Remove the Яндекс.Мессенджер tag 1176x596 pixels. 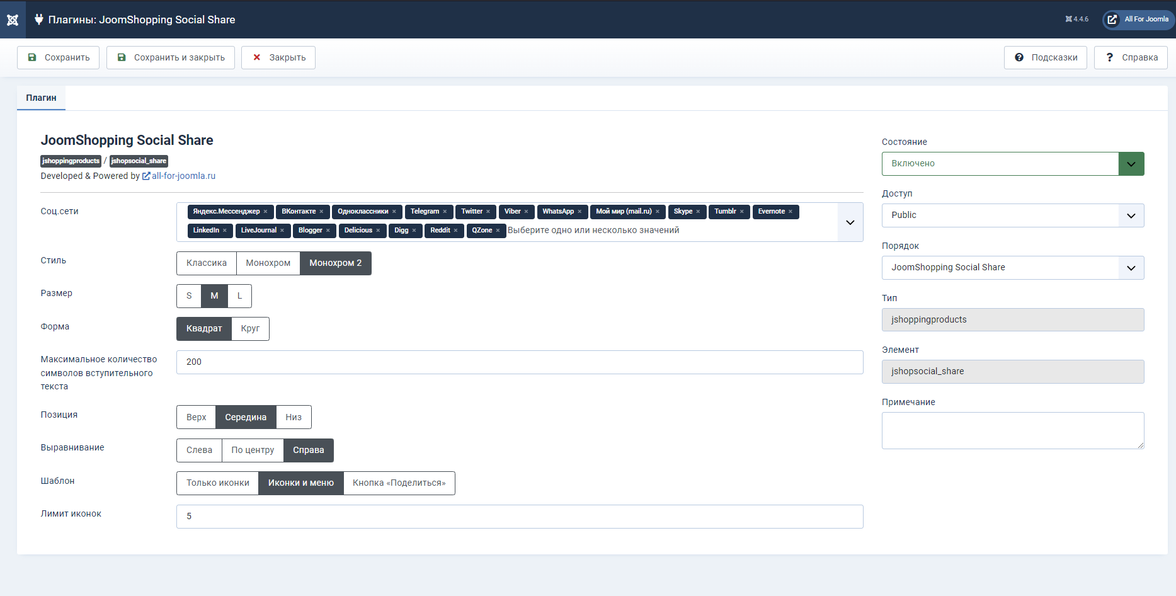tap(265, 212)
